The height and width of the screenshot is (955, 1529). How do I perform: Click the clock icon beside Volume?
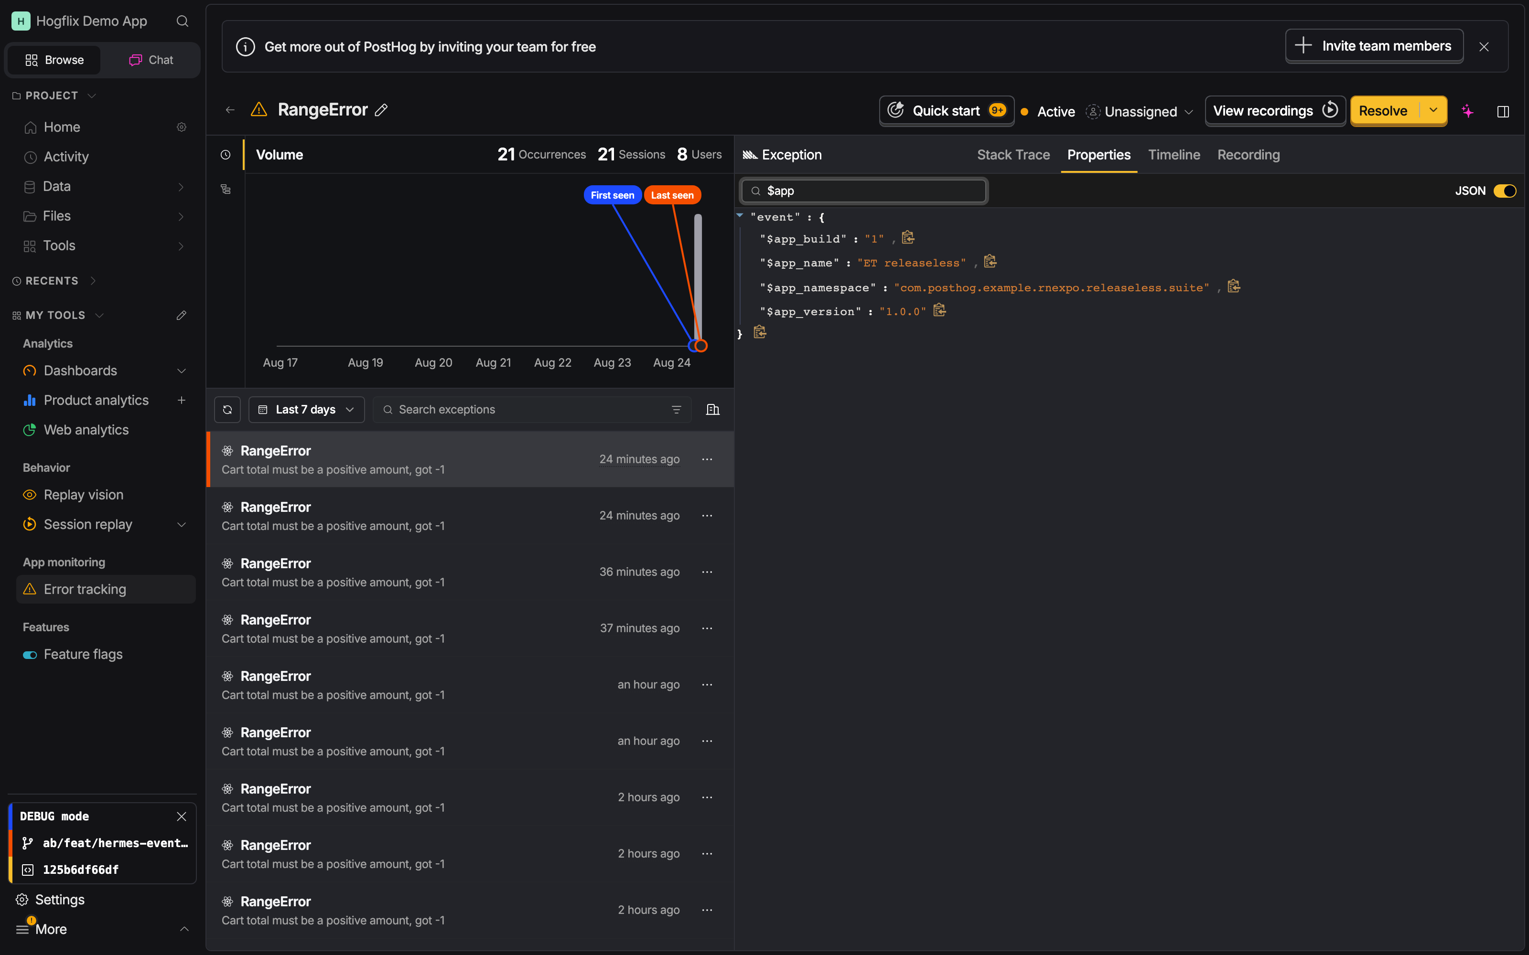point(226,155)
